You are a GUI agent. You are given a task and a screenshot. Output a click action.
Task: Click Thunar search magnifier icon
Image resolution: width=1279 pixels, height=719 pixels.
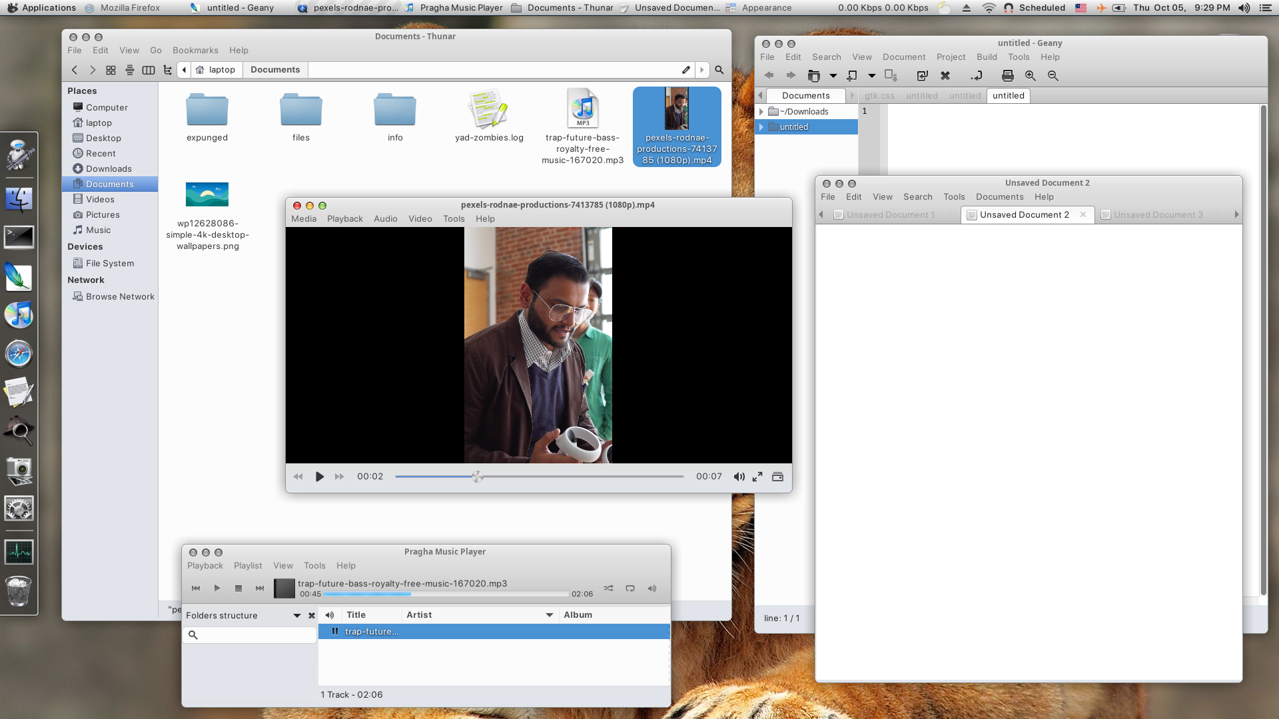coord(719,70)
